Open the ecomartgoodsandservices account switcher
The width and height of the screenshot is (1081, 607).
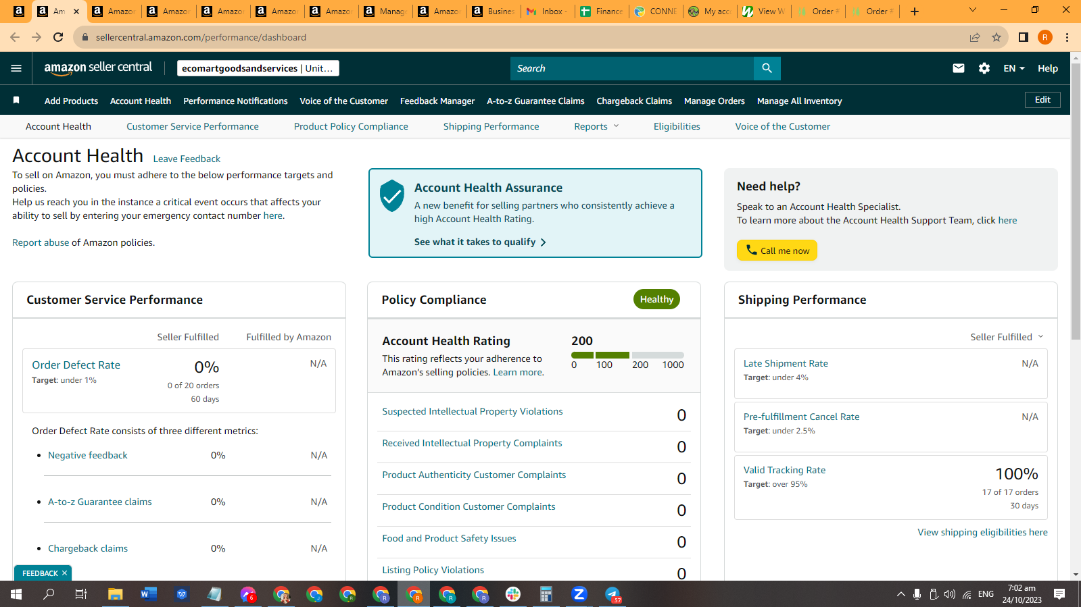(258, 68)
